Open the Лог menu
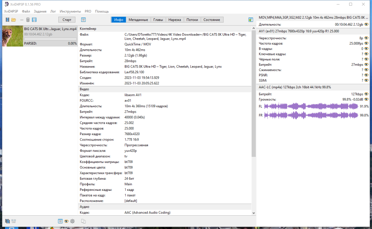Viewport: 372px width, 229px height. tap(53, 11)
